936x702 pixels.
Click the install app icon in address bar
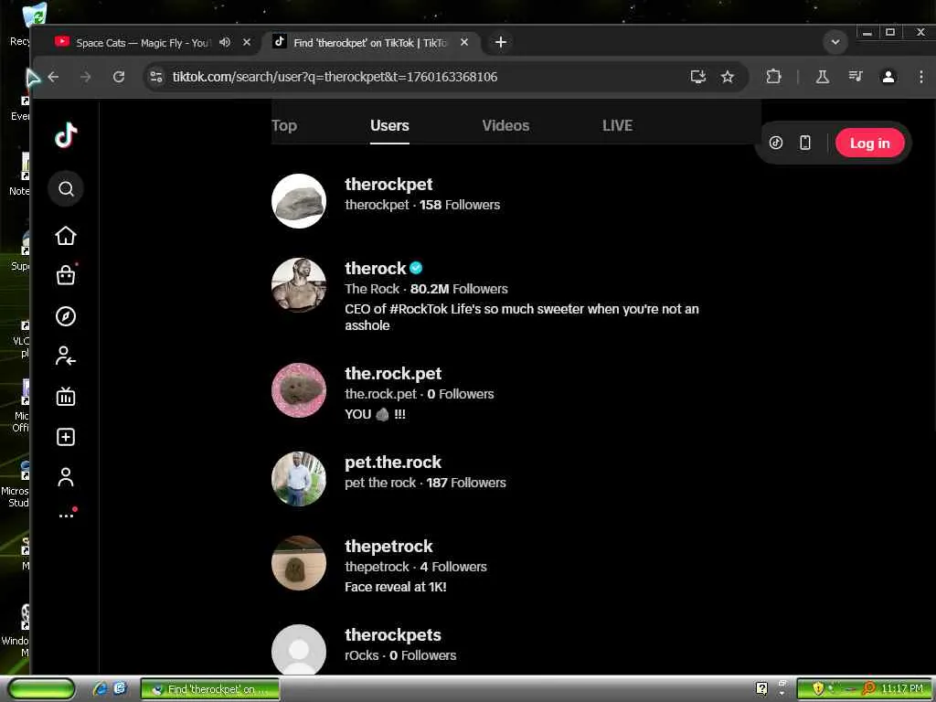(697, 77)
